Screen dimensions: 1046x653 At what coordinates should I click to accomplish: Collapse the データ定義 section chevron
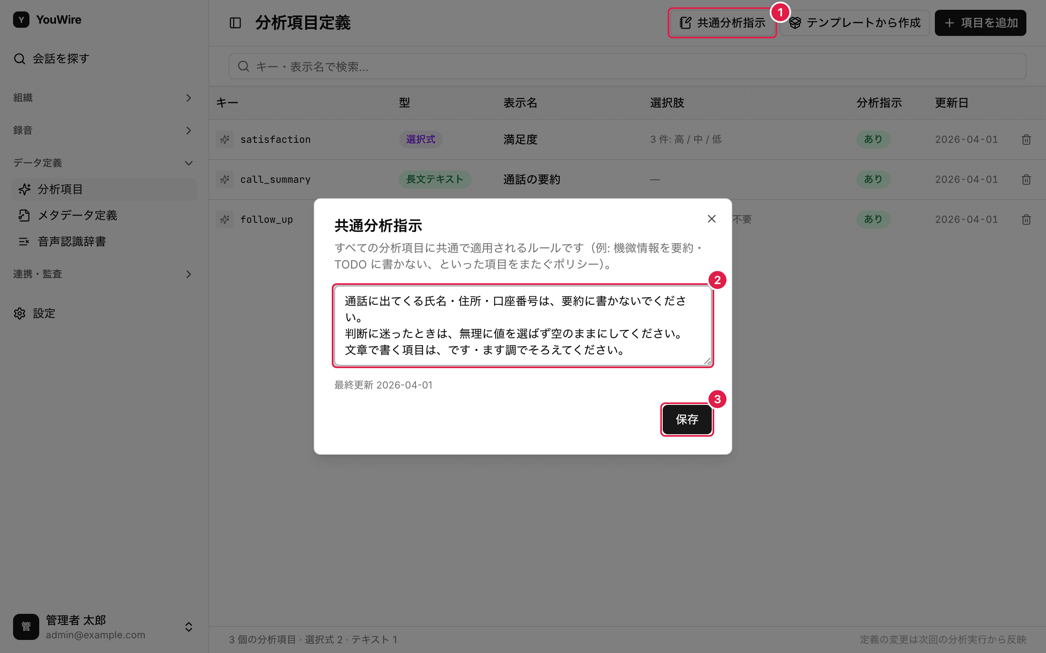click(188, 163)
